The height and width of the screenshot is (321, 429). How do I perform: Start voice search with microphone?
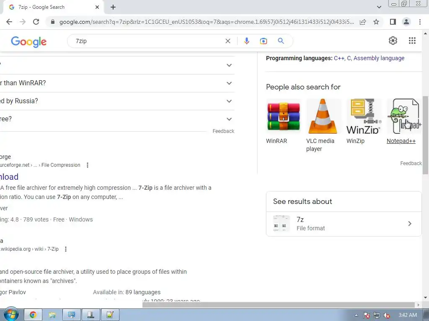point(246,41)
